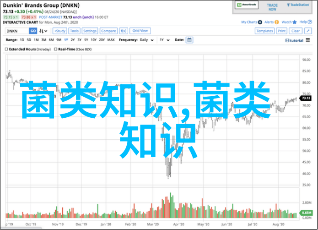Click the 2.00M volume axis label

pos(306,203)
